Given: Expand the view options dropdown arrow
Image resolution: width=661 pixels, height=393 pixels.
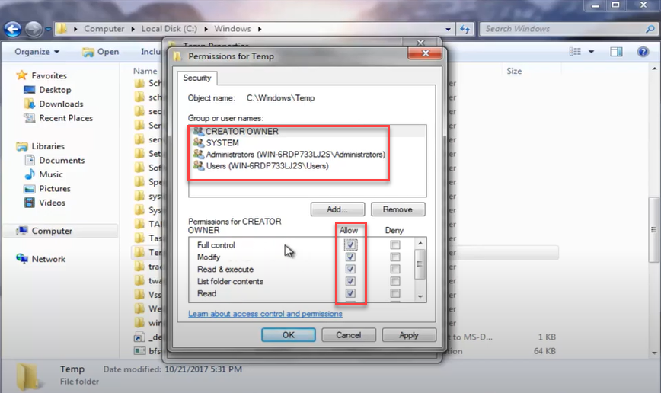Looking at the screenshot, I should tap(591, 52).
